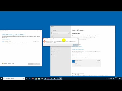Click the Apps for websites icon
122x91 pixels.
click(52, 49)
